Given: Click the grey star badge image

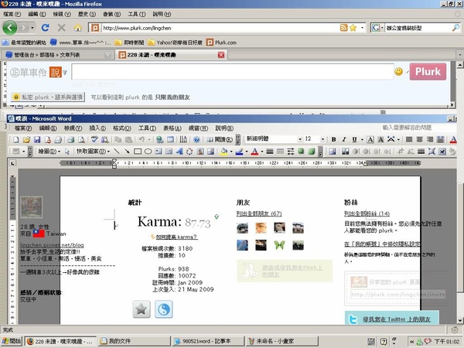Looking at the screenshot, I should [x=142, y=309].
